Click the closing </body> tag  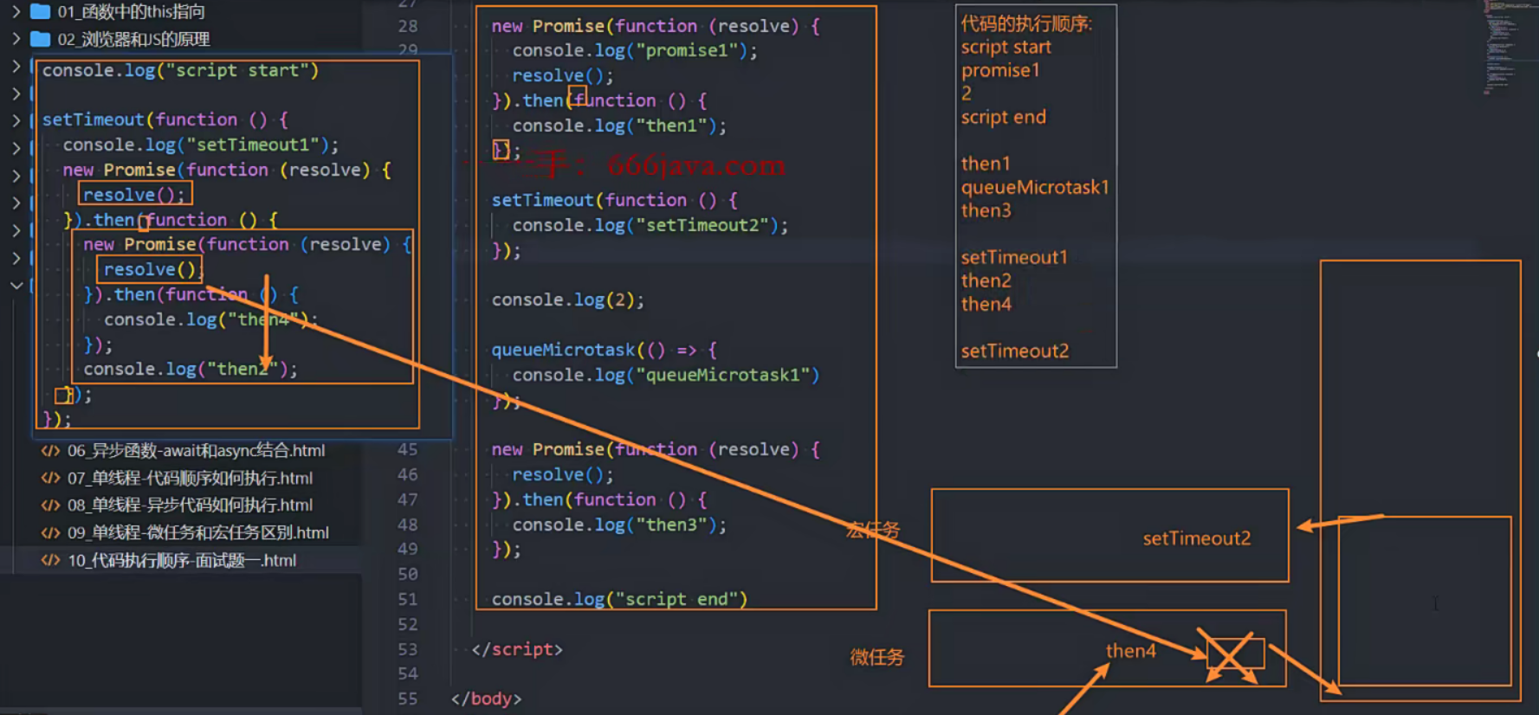(486, 699)
